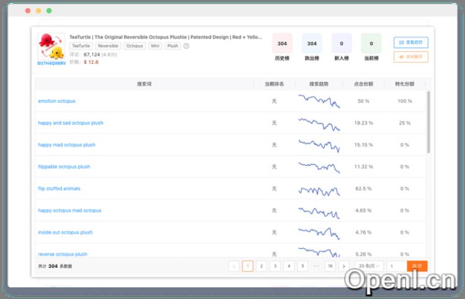The width and height of the screenshot is (465, 299).
Task: Click trend sparkline for 'flippable octopus plush' row
Action: click(x=319, y=167)
